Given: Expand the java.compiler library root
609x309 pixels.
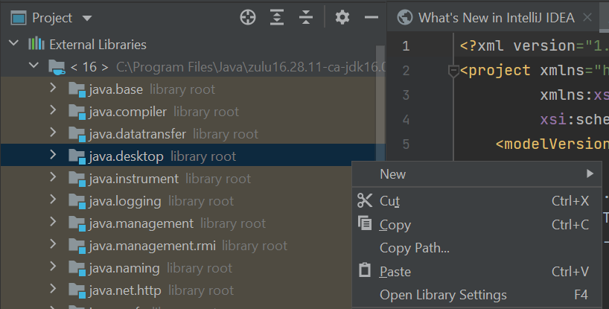Looking at the screenshot, I should pyautogui.click(x=53, y=111).
